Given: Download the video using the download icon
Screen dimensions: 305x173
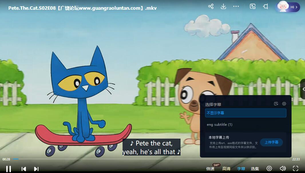Looking at the screenshot, I should (223, 6).
